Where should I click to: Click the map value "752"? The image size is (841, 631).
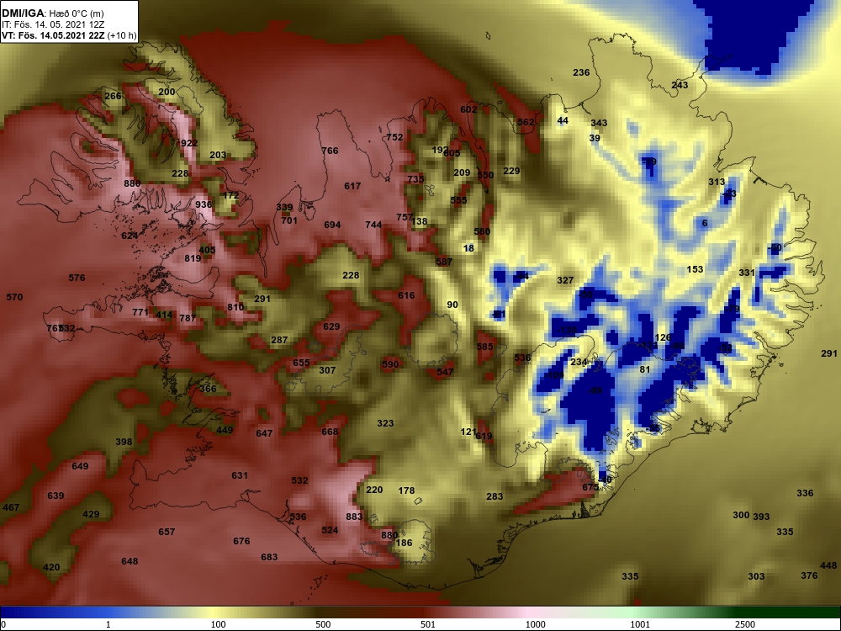tap(394, 137)
